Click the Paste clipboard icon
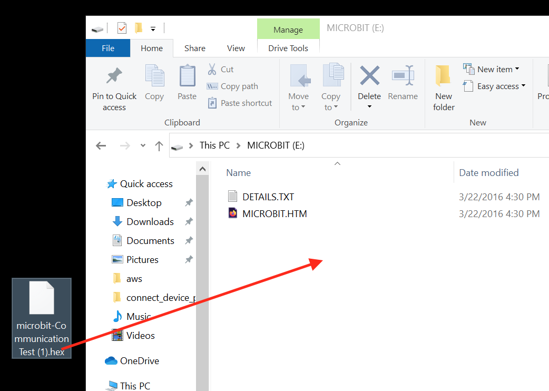Image resolution: width=549 pixels, height=391 pixels. pyautogui.click(x=188, y=75)
